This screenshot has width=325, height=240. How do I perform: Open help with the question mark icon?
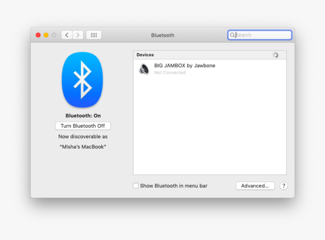tap(283, 186)
